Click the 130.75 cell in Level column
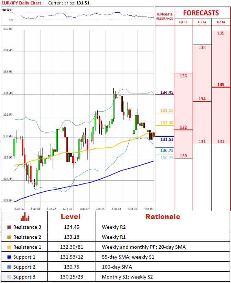231x283 pixels. point(71,267)
